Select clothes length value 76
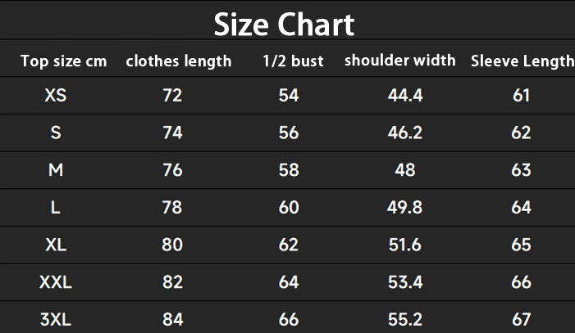575x333 pixels. (172, 170)
